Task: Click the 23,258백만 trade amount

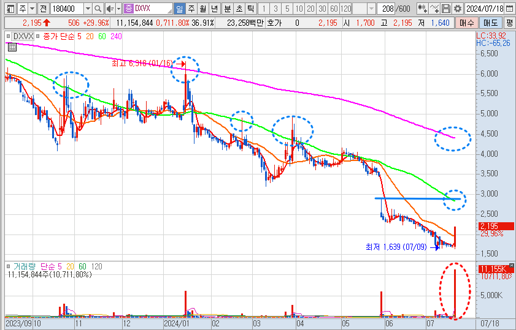Action: point(245,23)
